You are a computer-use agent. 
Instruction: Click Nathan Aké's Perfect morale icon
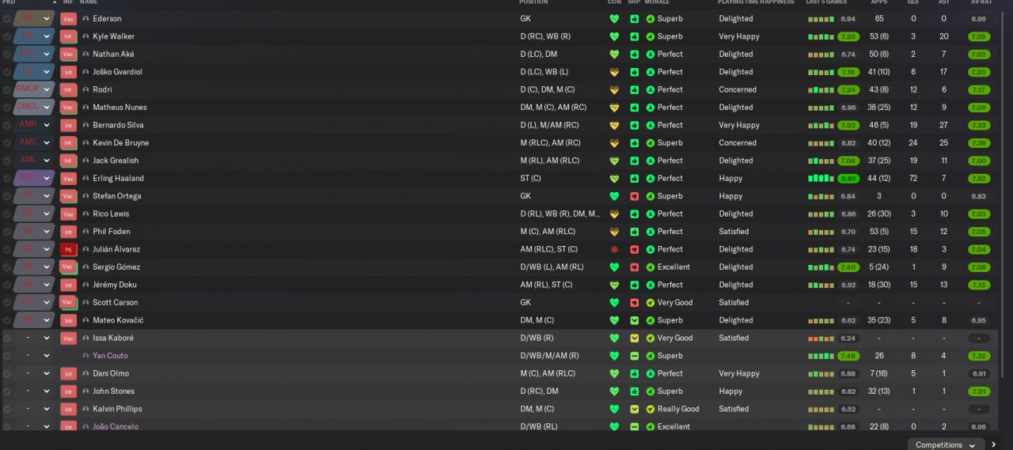[651, 54]
